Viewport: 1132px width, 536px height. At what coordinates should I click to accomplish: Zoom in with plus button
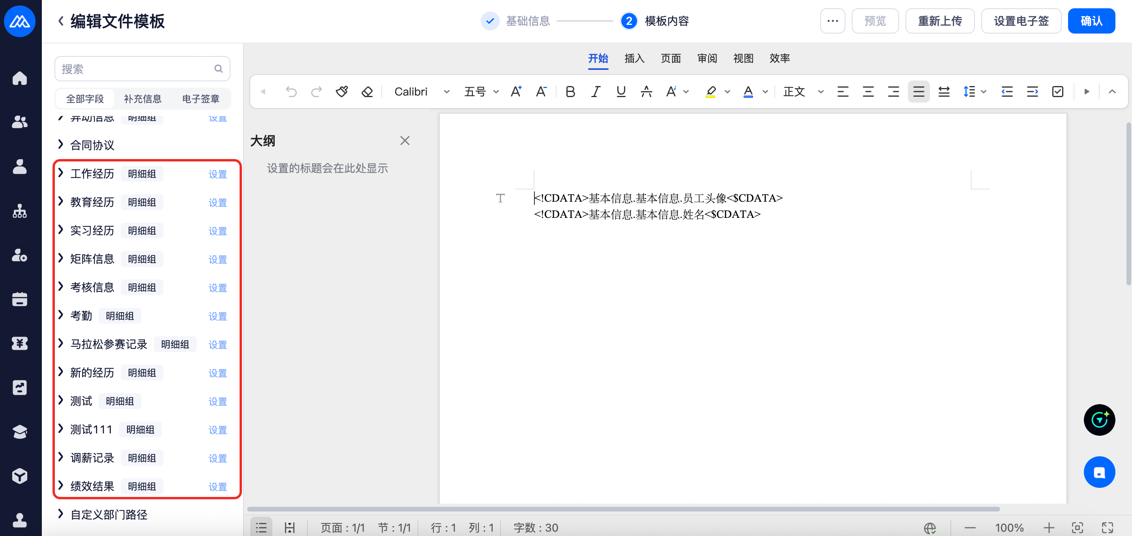tap(1049, 528)
